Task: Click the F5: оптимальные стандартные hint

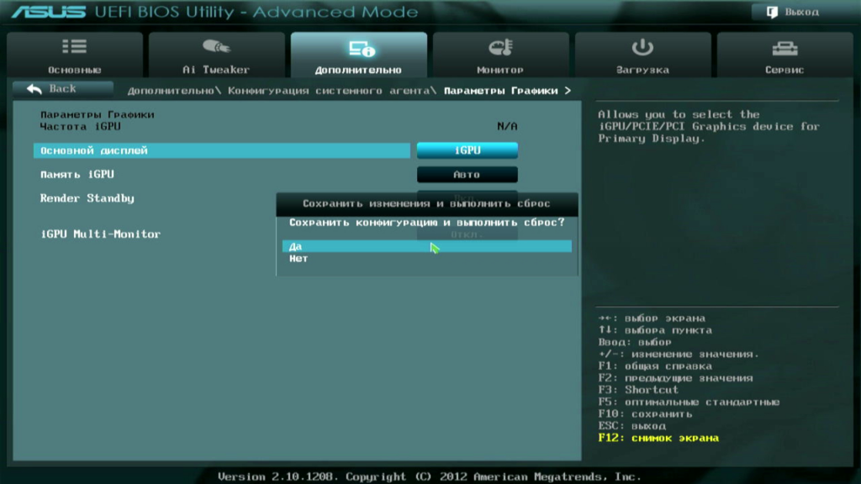Action: click(689, 402)
